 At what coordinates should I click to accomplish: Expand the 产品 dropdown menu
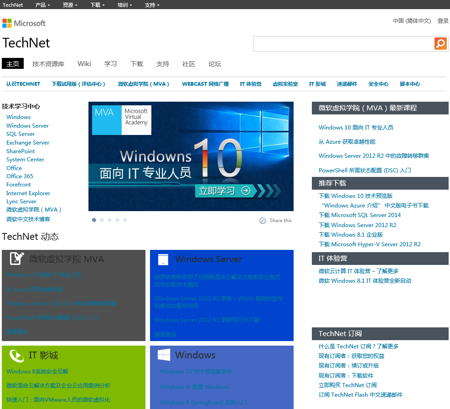point(42,5)
